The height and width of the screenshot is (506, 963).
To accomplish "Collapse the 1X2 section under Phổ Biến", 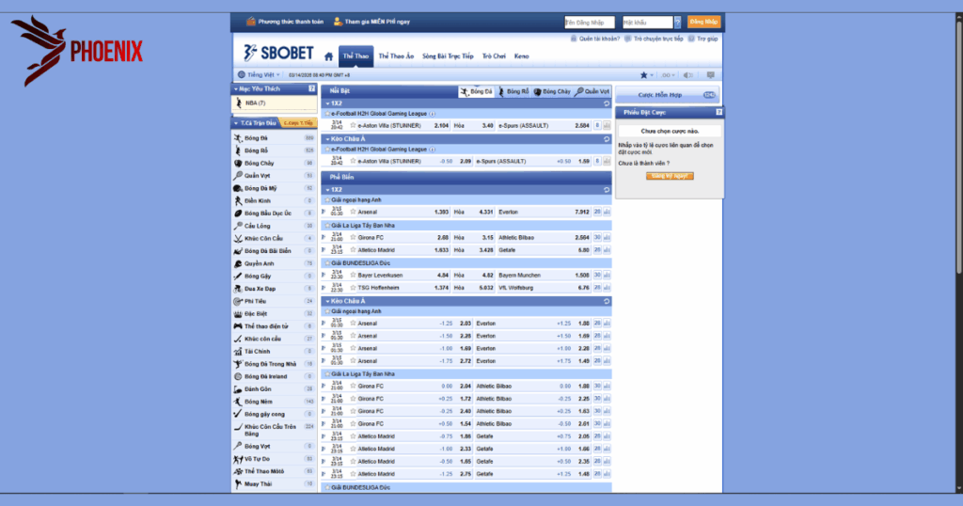I will tap(327, 190).
